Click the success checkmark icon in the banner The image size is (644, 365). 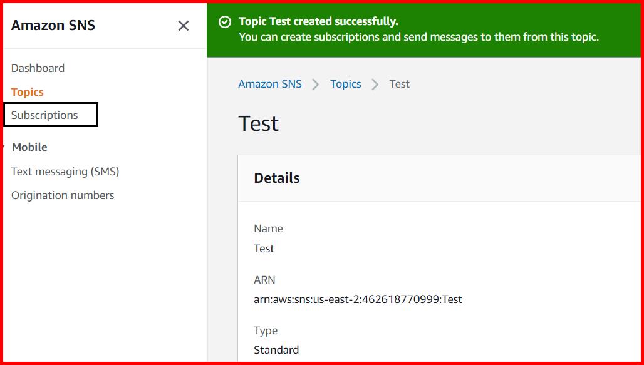226,21
